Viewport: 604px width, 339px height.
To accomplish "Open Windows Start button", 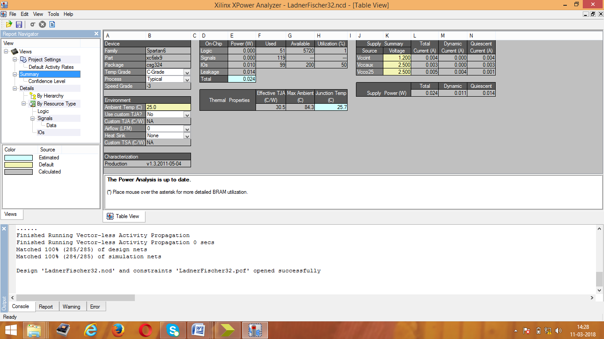I will [x=11, y=330].
